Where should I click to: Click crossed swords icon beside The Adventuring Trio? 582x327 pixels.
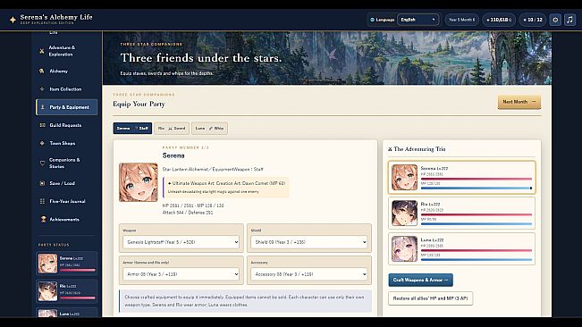(x=390, y=149)
